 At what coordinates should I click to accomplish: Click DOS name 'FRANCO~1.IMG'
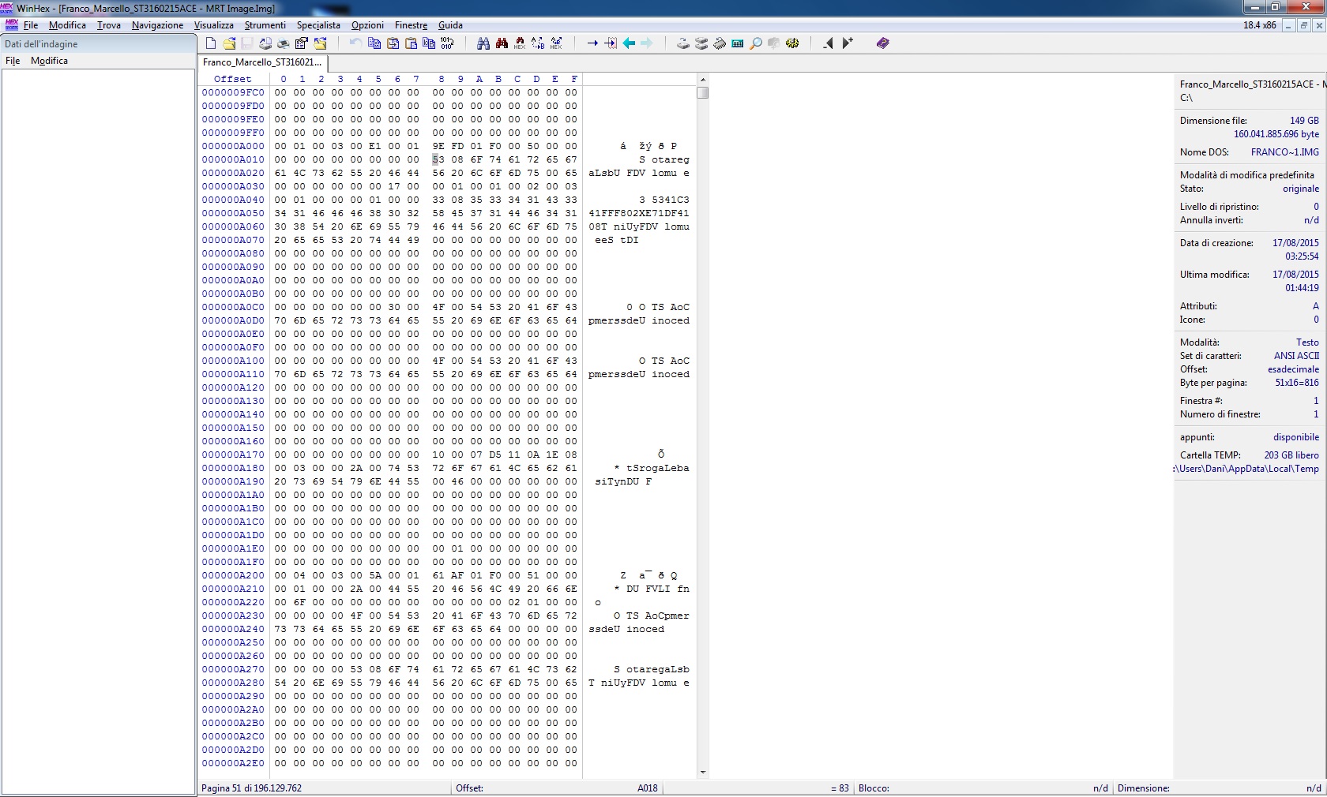(1285, 152)
